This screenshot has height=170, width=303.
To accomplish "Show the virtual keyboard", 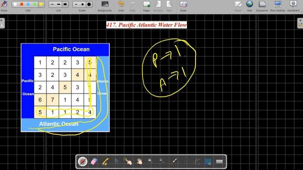I will [x=219, y=161].
